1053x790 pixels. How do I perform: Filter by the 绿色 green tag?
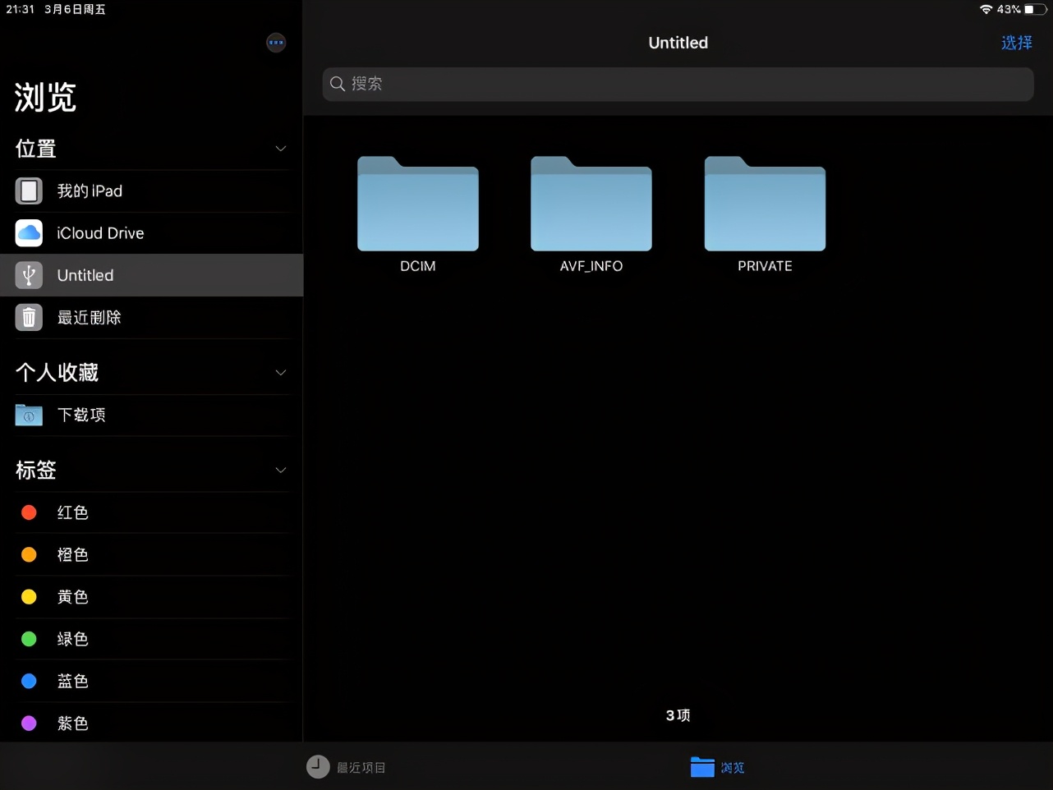click(x=72, y=639)
